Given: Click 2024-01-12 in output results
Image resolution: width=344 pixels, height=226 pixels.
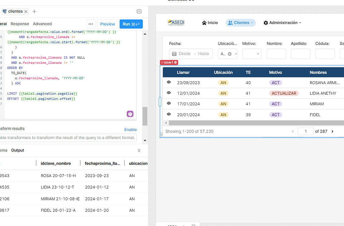Looking at the screenshot, I should click(x=97, y=187).
